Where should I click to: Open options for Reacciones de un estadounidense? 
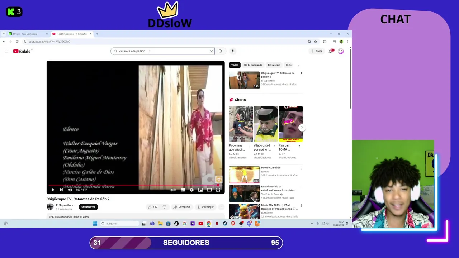point(301,187)
